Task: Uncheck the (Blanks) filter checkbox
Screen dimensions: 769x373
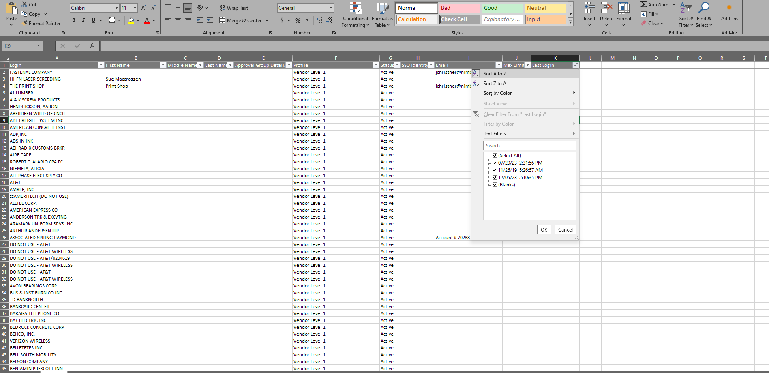Action: point(495,185)
